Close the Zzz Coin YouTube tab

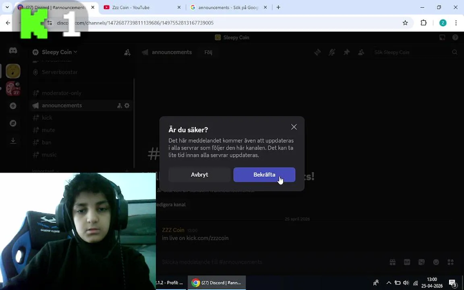179,7
